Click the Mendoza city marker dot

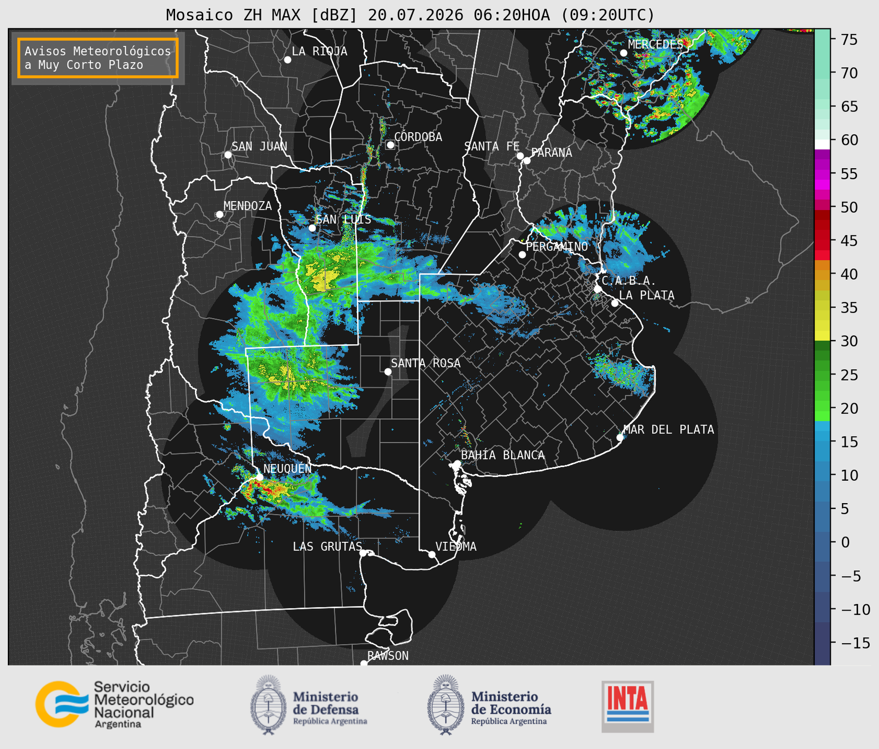[x=219, y=215]
